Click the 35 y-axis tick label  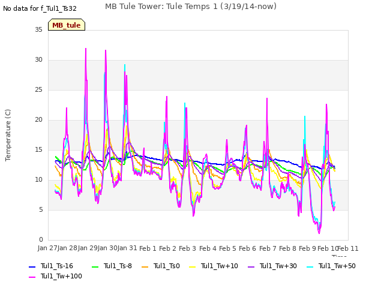pyautogui.click(x=38, y=29)
